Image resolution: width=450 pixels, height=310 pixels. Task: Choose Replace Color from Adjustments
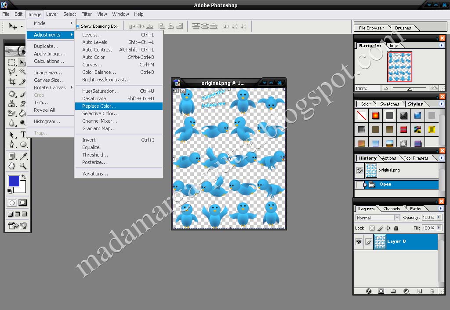[x=119, y=106]
